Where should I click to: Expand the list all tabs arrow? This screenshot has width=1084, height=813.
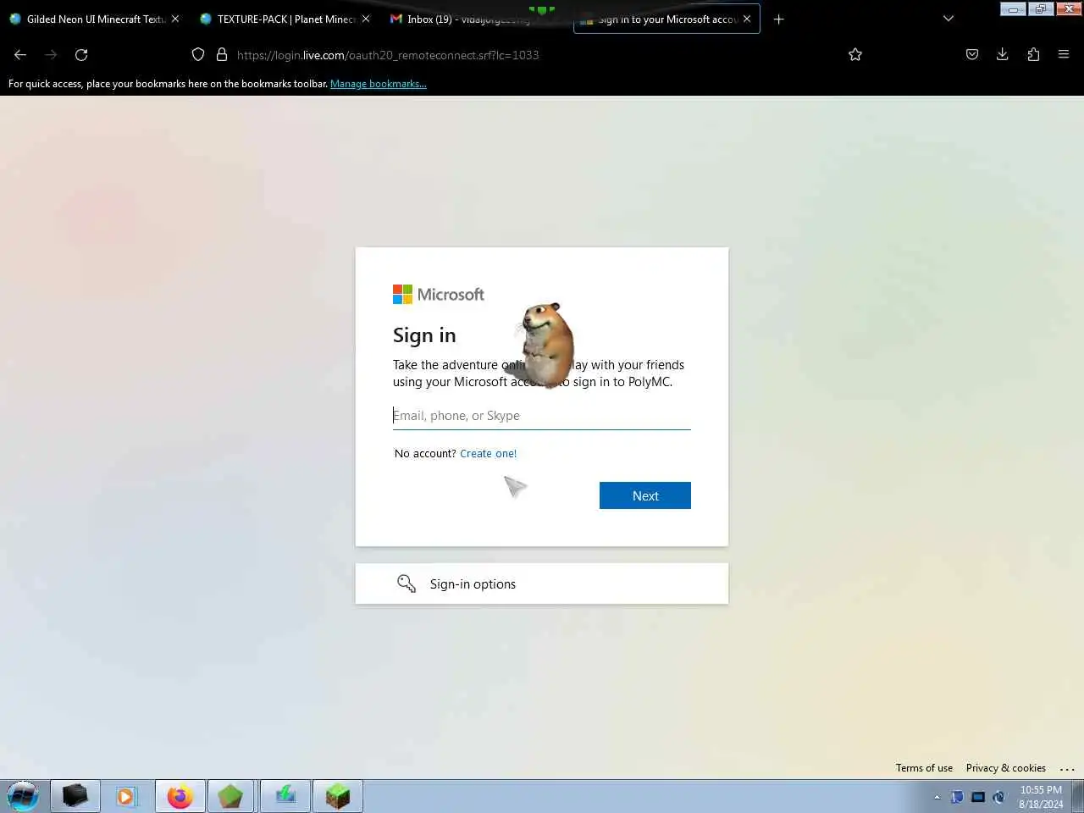coord(948,19)
